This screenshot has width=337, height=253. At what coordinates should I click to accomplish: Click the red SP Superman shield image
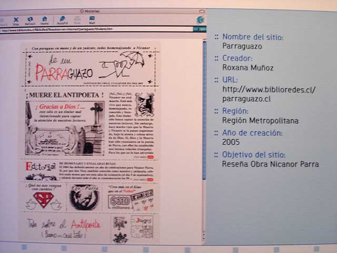pyautogui.click(x=43, y=200)
